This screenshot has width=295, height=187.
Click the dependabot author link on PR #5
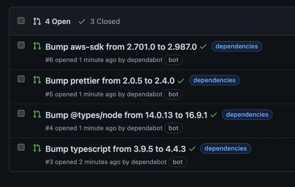(144, 94)
